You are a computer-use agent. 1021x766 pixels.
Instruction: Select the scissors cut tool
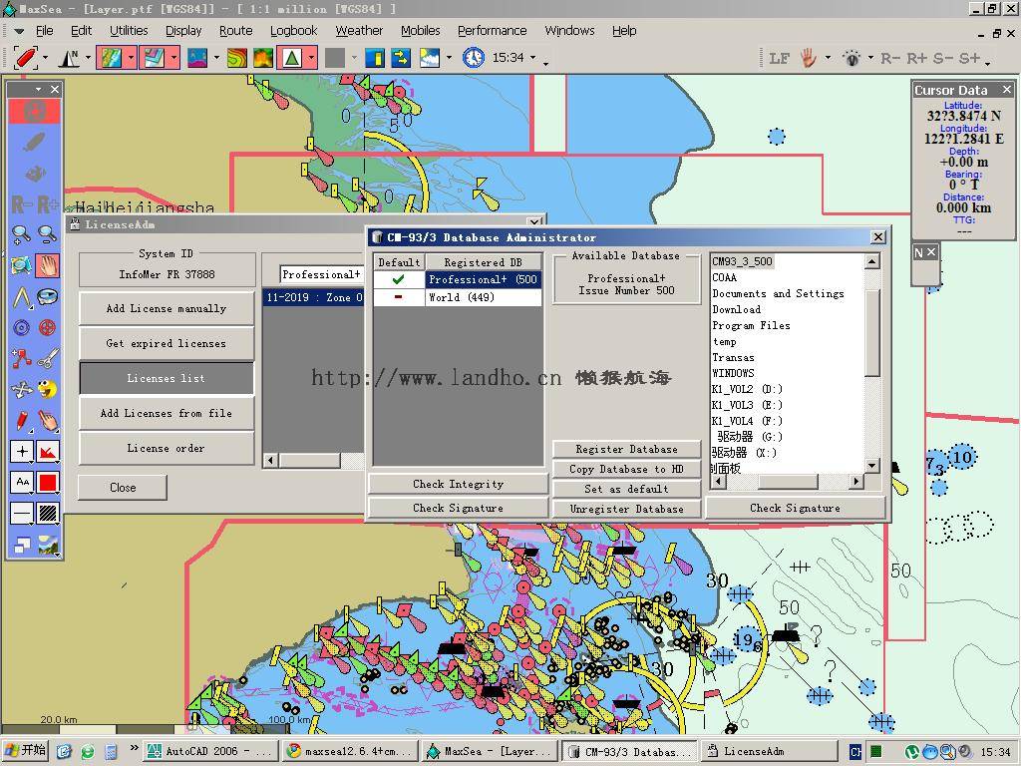coord(47,358)
